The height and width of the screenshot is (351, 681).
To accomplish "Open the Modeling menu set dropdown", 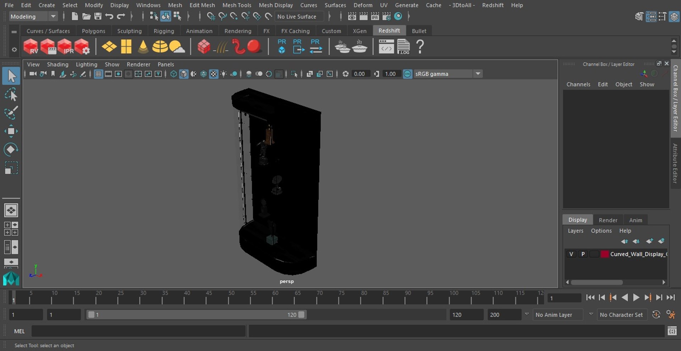I will [x=53, y=16].
